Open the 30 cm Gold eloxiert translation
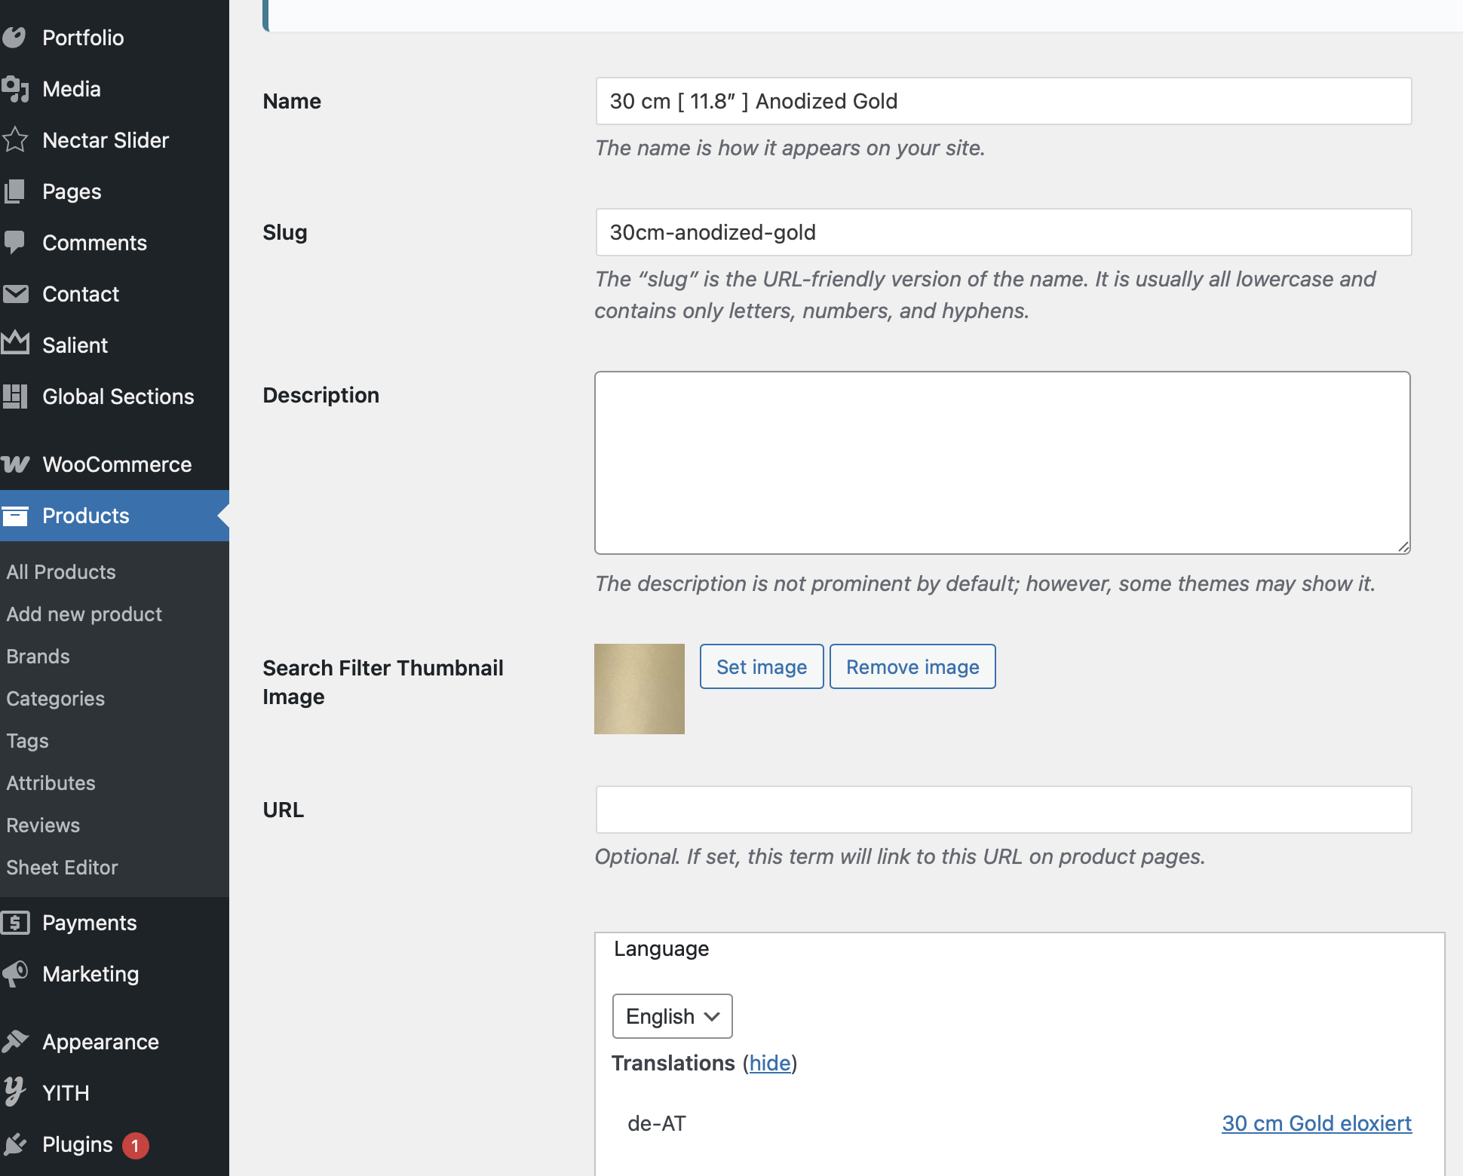This screenshot has width=1463, height=1176. pos(1316,1123)
